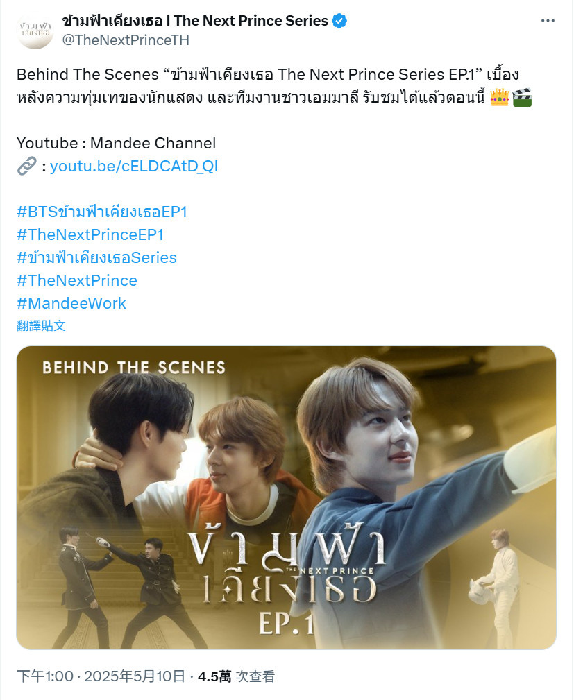574x700 pixels.
Task: Open hashtag #TheNextPrince
Action: [77, 280]
